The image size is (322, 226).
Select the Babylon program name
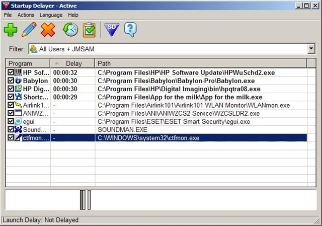[35, 81]
